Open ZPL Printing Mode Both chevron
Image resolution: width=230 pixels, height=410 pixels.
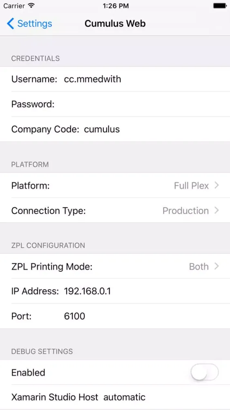click(217, 266)
